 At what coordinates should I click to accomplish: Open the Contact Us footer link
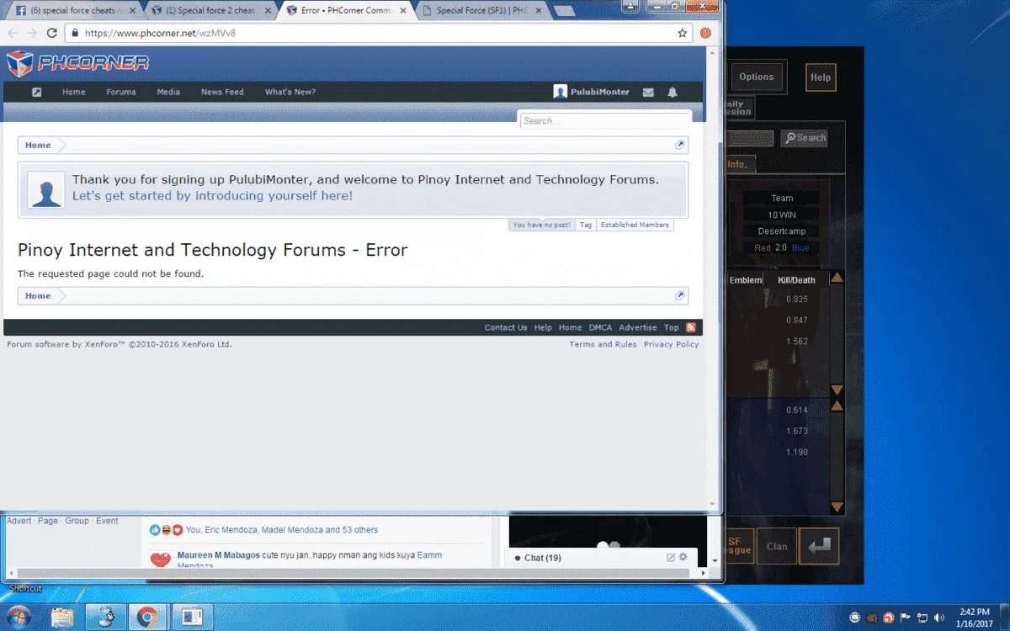(506, 327)
